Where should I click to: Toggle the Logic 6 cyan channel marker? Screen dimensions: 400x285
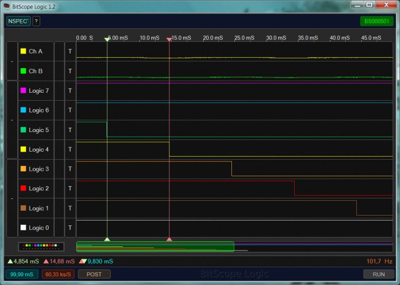coord(23,111)
